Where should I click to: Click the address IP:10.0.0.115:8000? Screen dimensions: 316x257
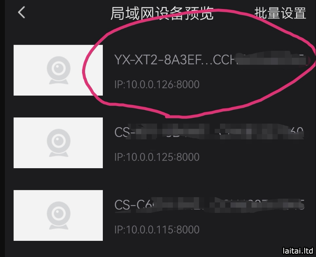tap(157, 230)
